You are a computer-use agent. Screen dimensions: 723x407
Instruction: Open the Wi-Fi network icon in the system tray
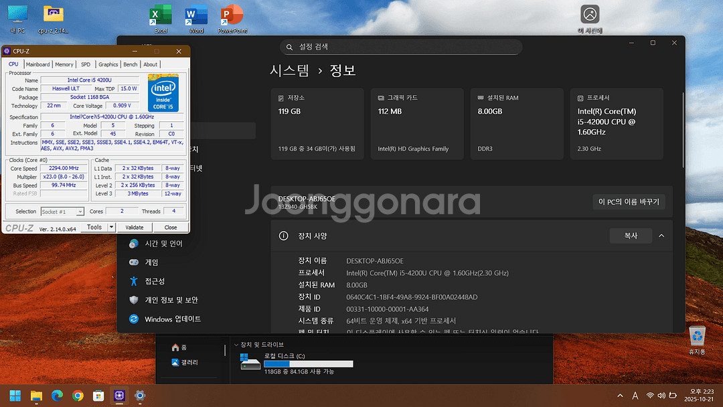pos(649,396)
